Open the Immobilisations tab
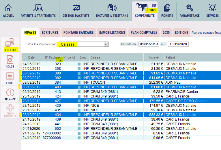Image resolution: width=221 pixels, height=150 pixels. (x=112, y=33)
